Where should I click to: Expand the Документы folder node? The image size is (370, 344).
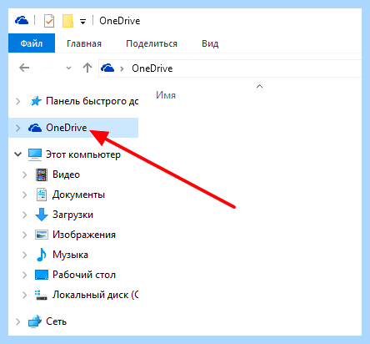[x=25, y=195]
